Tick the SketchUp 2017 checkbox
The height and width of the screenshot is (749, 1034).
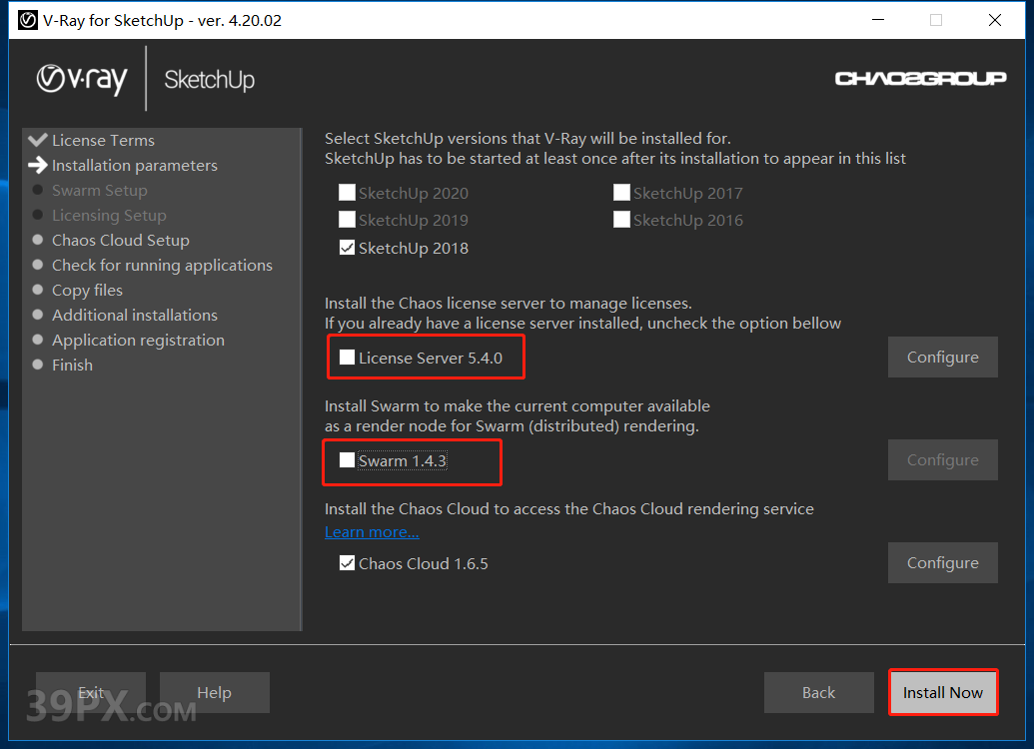pos(621,193)
